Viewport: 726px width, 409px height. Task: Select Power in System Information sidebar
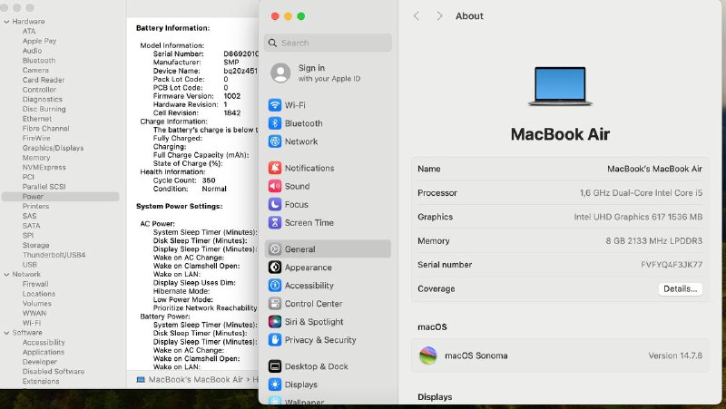click(x=60, y=196)
